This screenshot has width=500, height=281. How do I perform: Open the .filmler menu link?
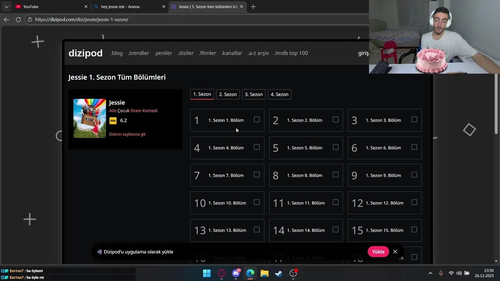click(207, 53)
